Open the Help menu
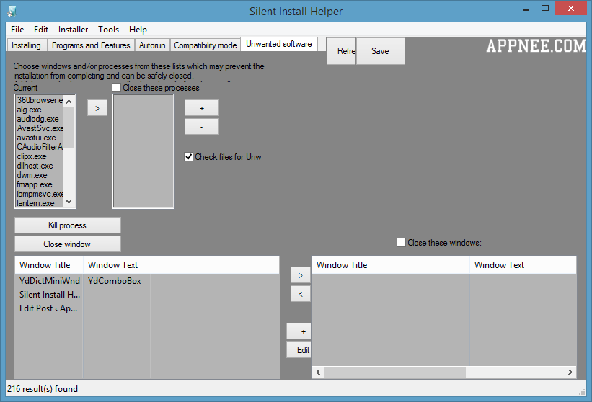 click(138, 30)
